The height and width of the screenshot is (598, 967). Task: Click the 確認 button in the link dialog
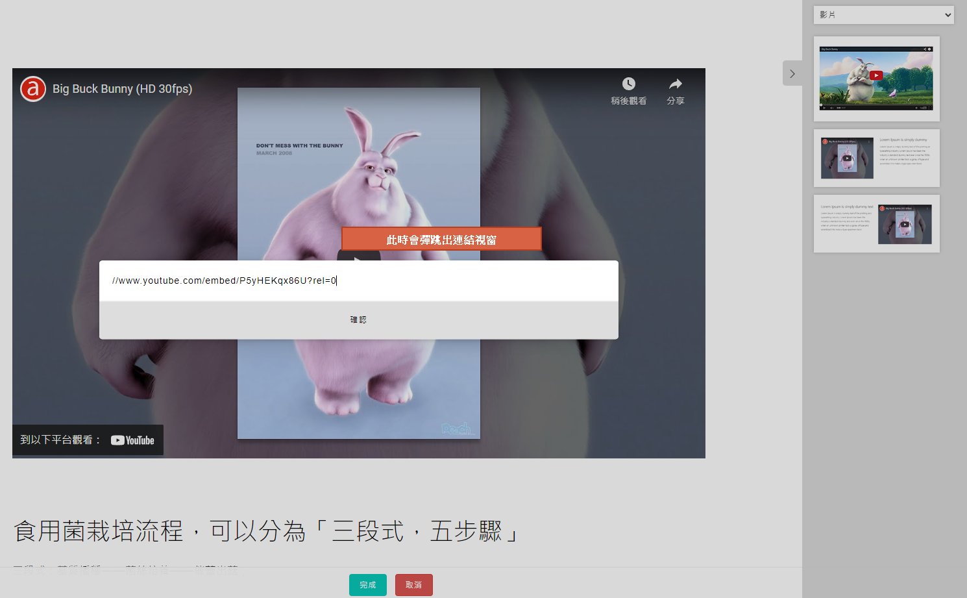click(358, 319)
